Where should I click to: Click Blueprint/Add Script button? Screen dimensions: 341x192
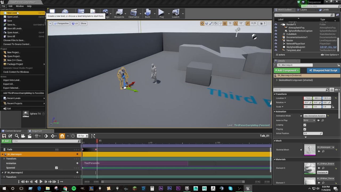click(323, 70)
